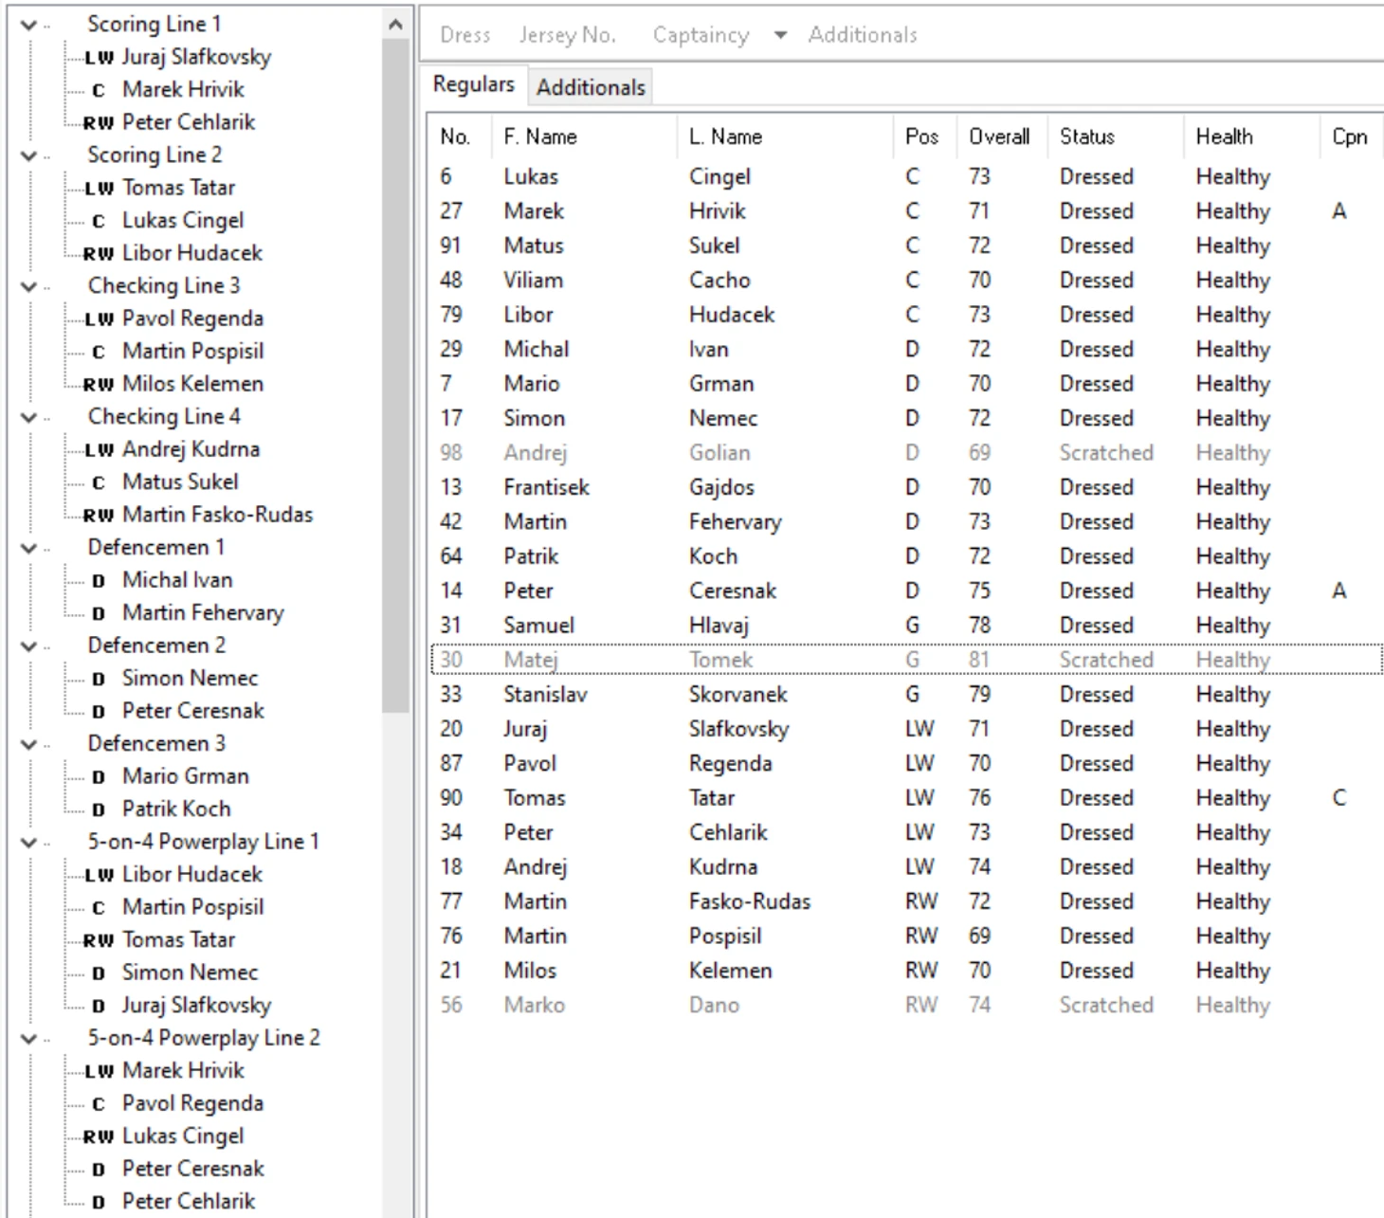Open the Captaincy dropdown arrow
The height and width of the screenshot is (1218, 1384).
pos(780,36)
